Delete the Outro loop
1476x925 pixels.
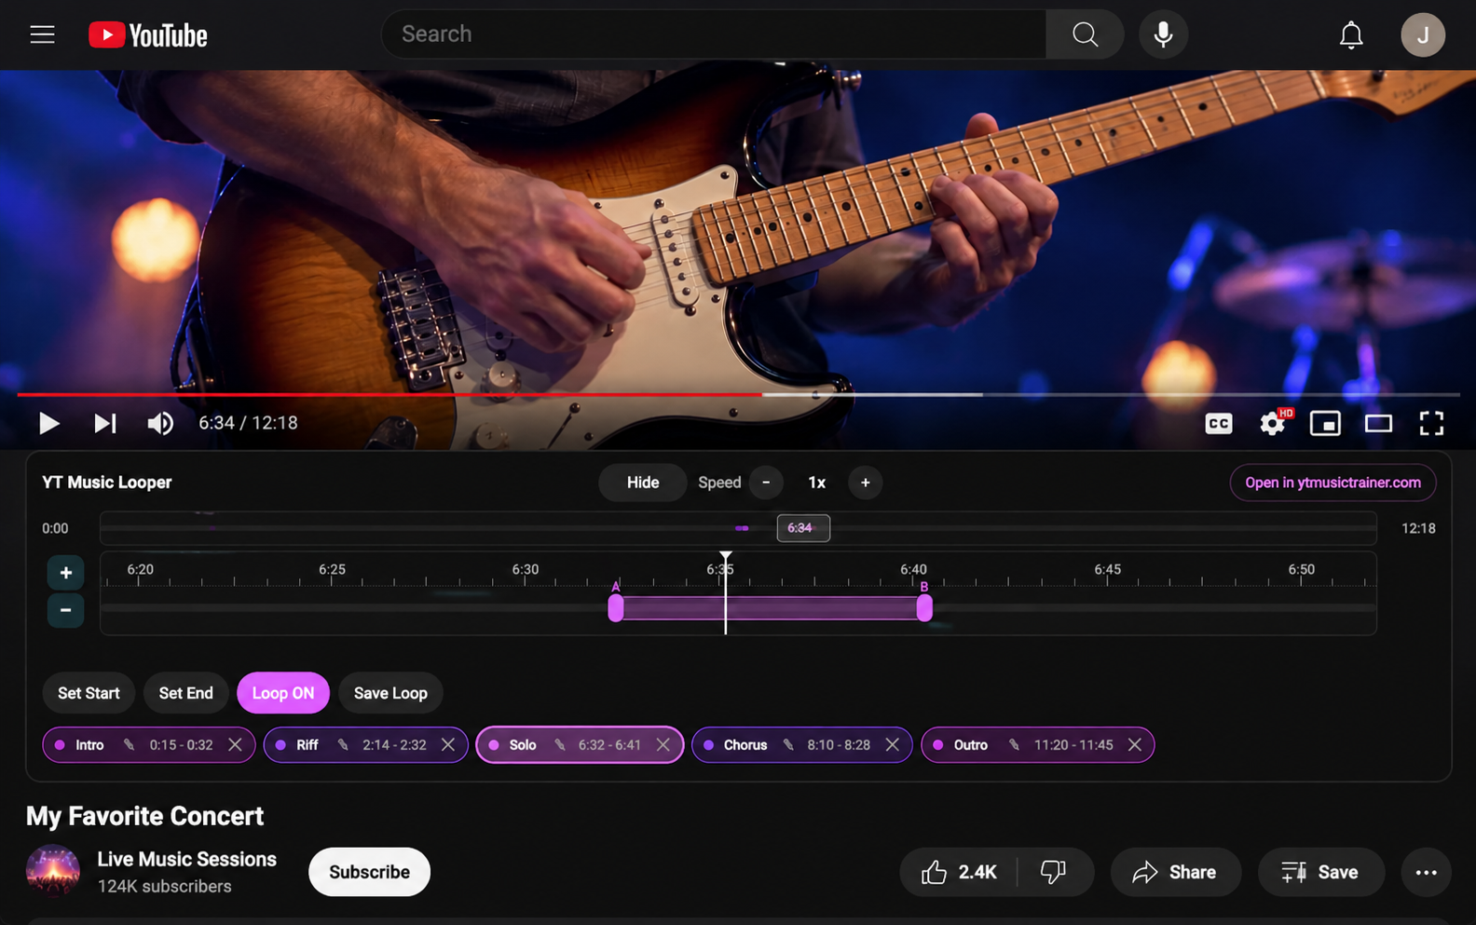click(1135, 745)
